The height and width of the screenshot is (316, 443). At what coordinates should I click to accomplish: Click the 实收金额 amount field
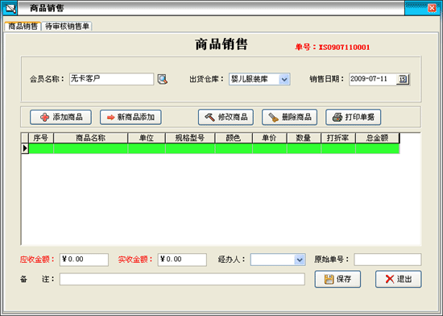182,260
